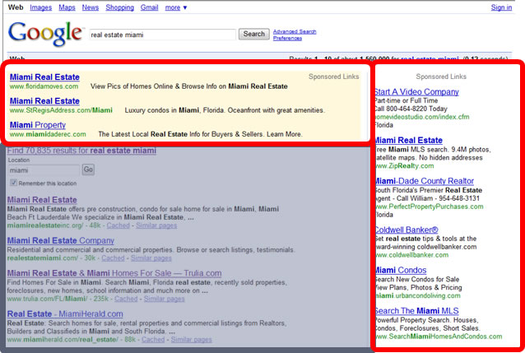Open 'Coldwell Banker' sidebar ad
The image size is (525, 353).
(407, 230)
